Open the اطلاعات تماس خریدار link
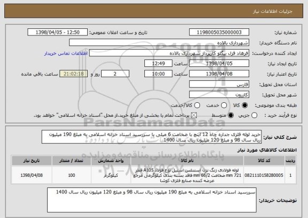This screenshot has width=308, height=218. 66,54
